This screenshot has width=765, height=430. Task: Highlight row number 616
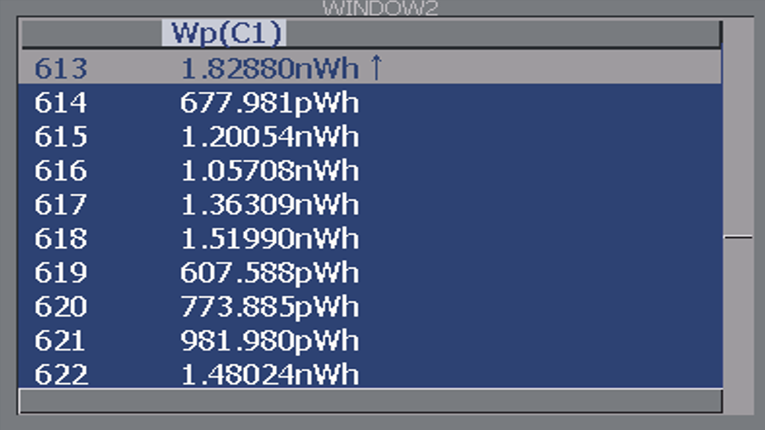pyautogui.click(x=60, y=171)
